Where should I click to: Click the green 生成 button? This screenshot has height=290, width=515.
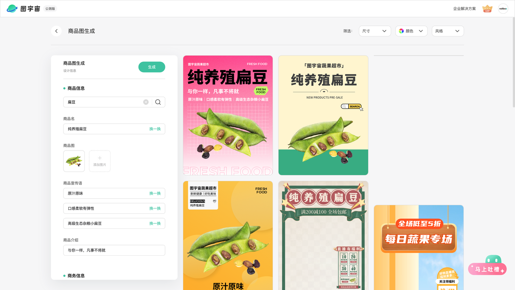coord(152,67)
